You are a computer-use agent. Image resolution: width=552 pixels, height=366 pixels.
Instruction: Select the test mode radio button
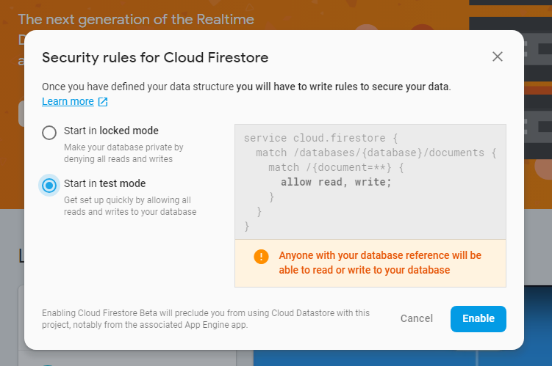point(49,186)
